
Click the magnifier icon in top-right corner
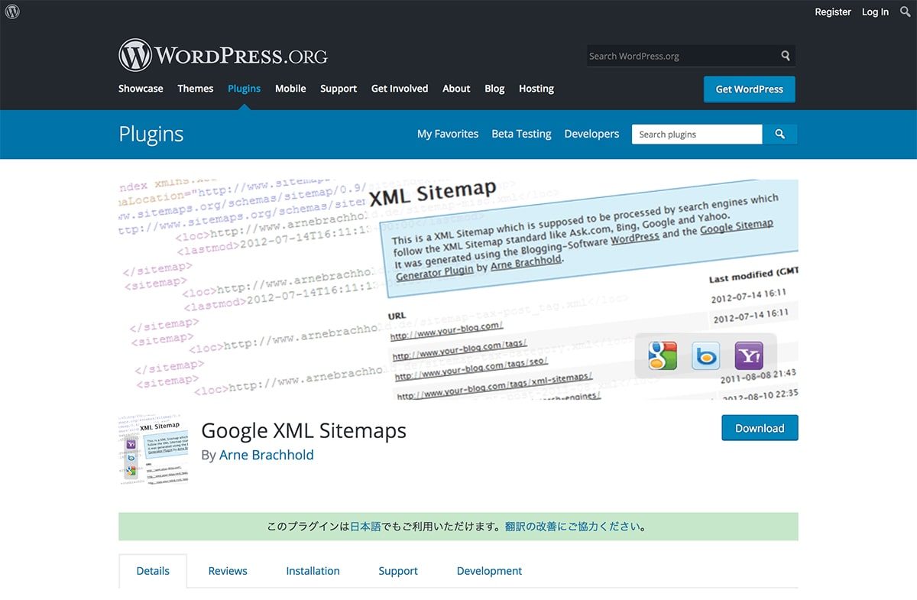(906, 11)
